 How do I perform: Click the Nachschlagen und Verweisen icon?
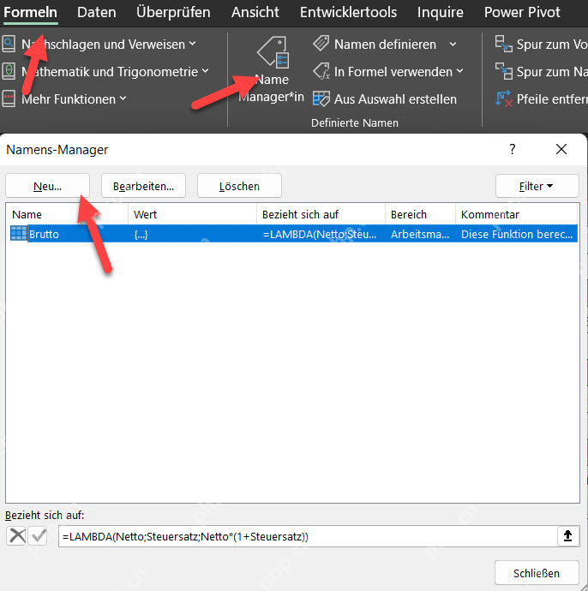(9, 44)
